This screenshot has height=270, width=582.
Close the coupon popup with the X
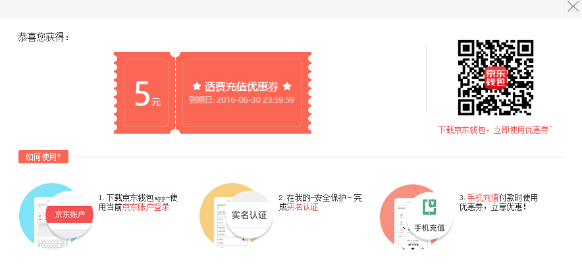pos(573,7)
